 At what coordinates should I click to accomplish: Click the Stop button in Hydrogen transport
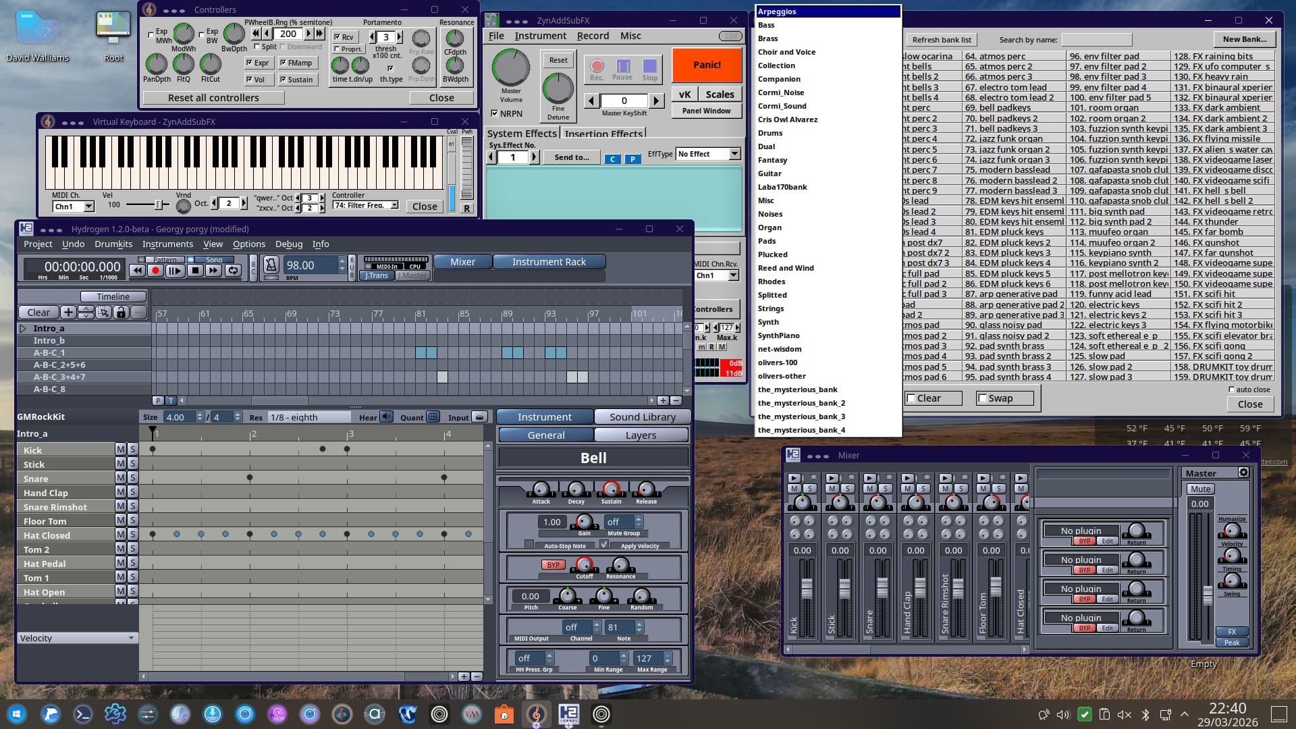click(x=195, y=271)
